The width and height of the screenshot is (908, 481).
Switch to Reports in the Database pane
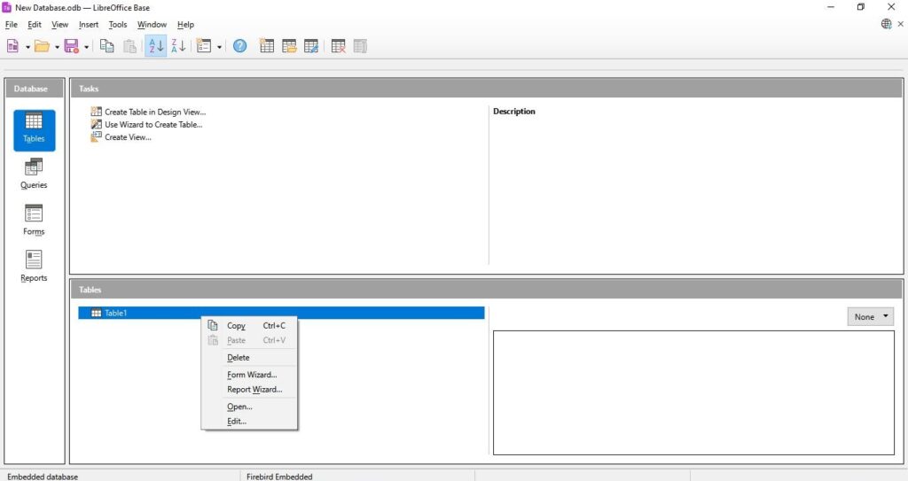(34, 267)
